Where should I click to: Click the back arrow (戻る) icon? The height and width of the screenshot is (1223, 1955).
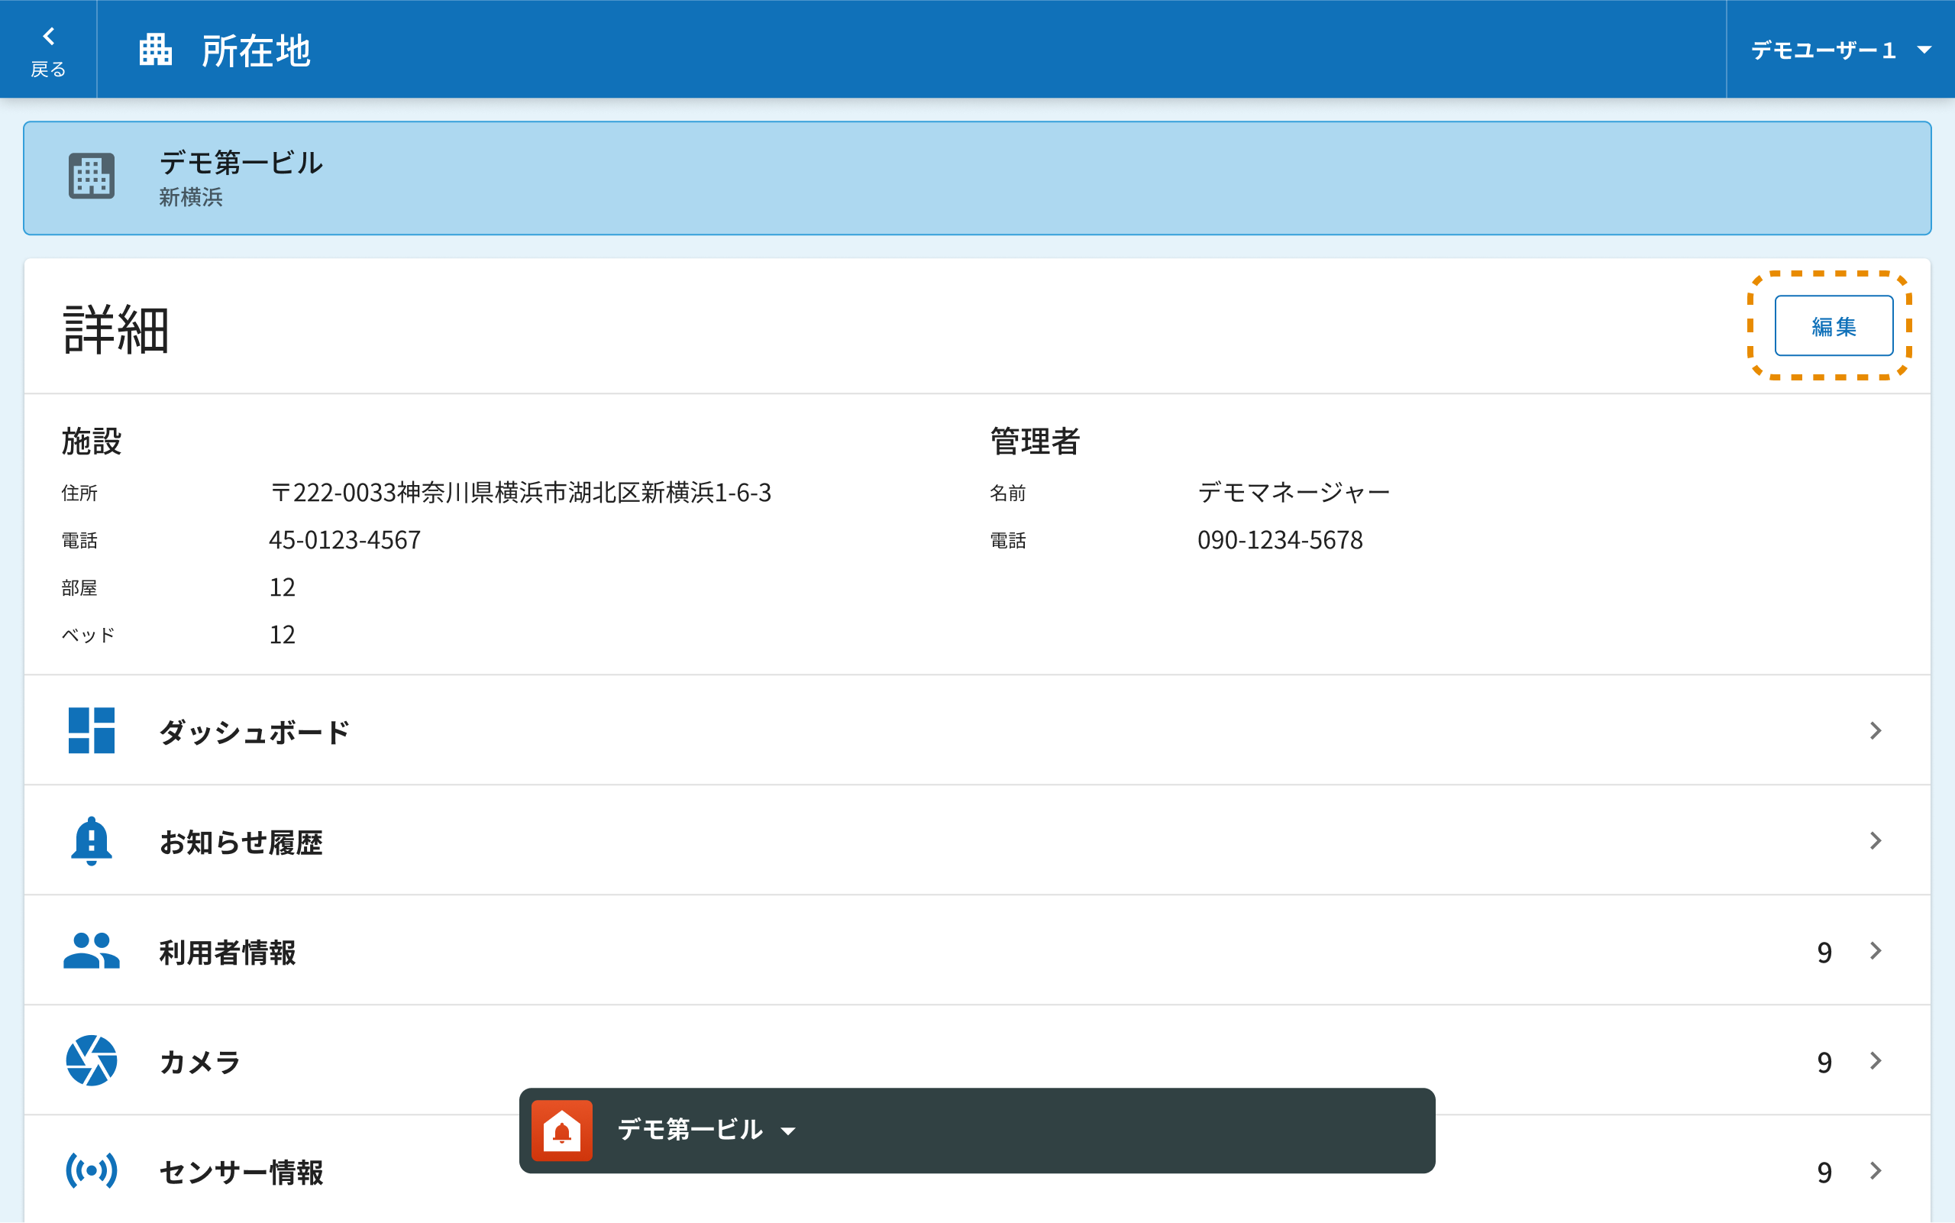(49, 37)
